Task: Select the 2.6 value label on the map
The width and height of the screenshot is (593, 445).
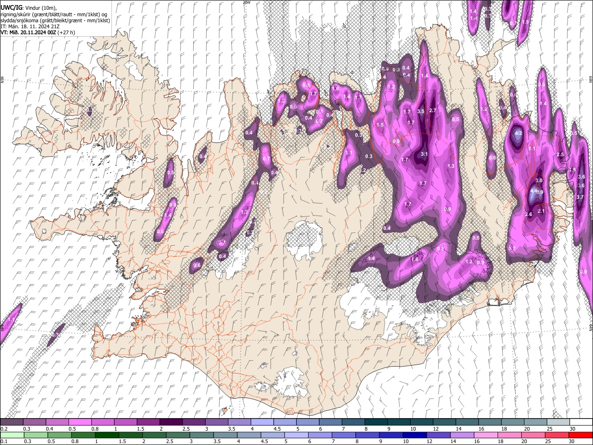Action: point(529,214)
